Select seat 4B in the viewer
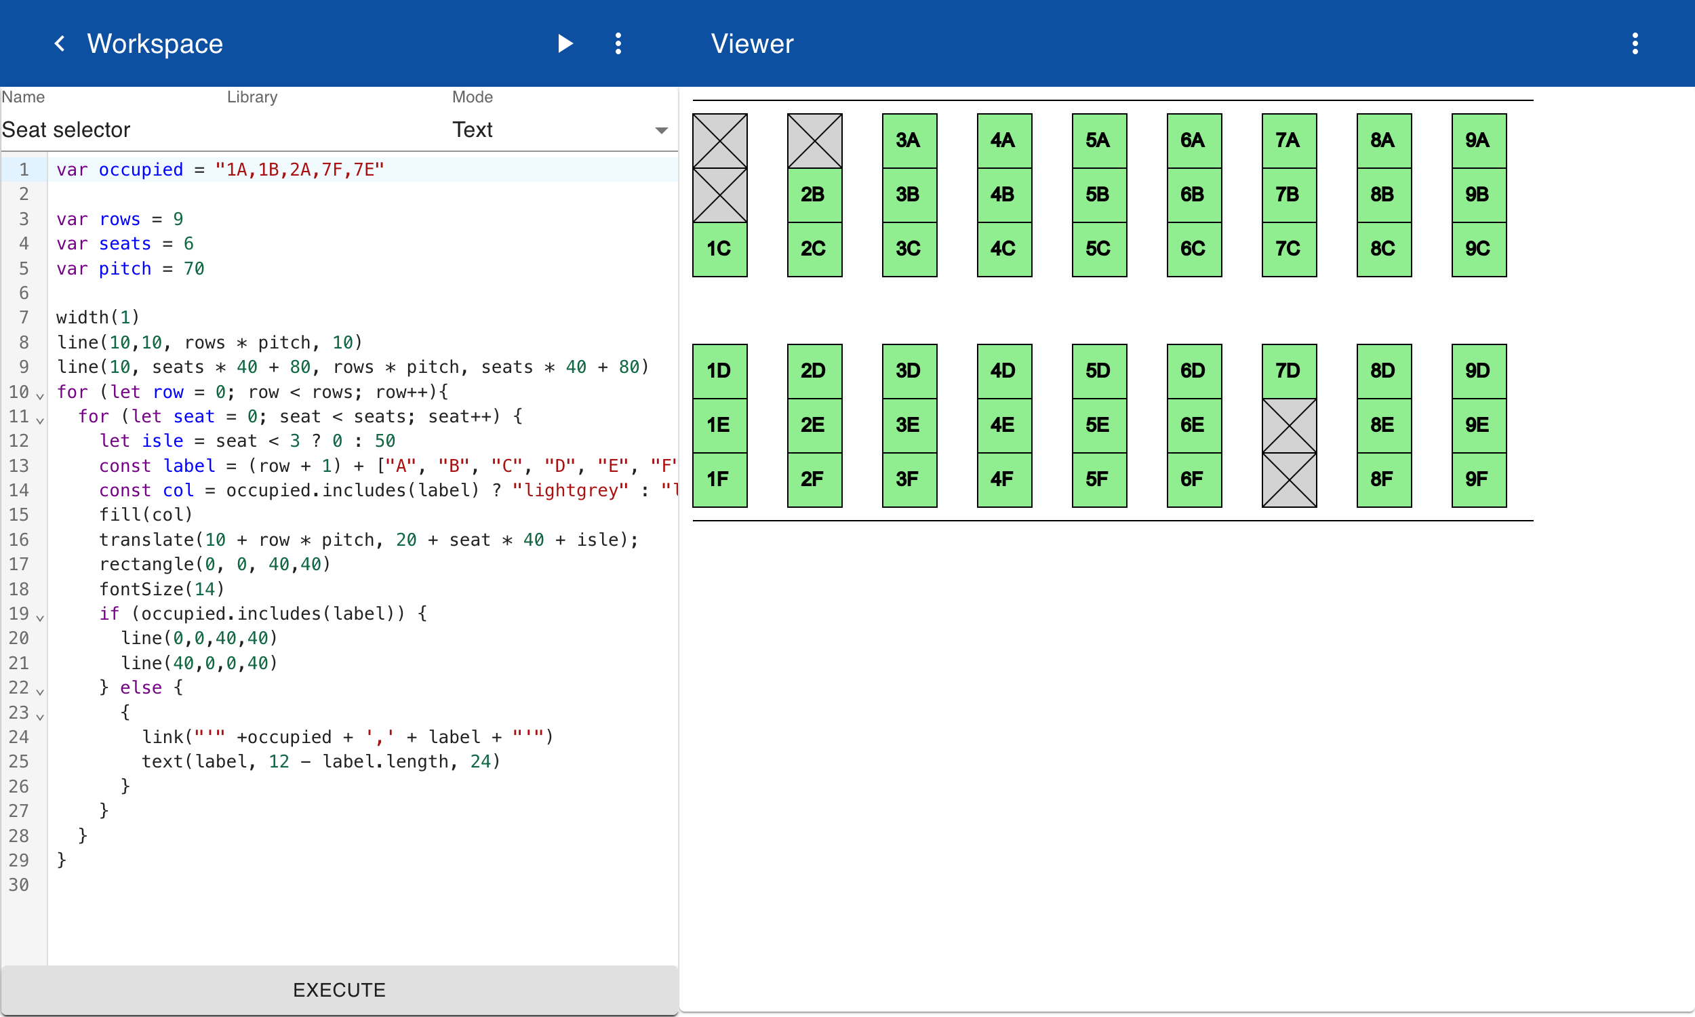This screenshot has height=1017, width=1695. coord(1003,195)
